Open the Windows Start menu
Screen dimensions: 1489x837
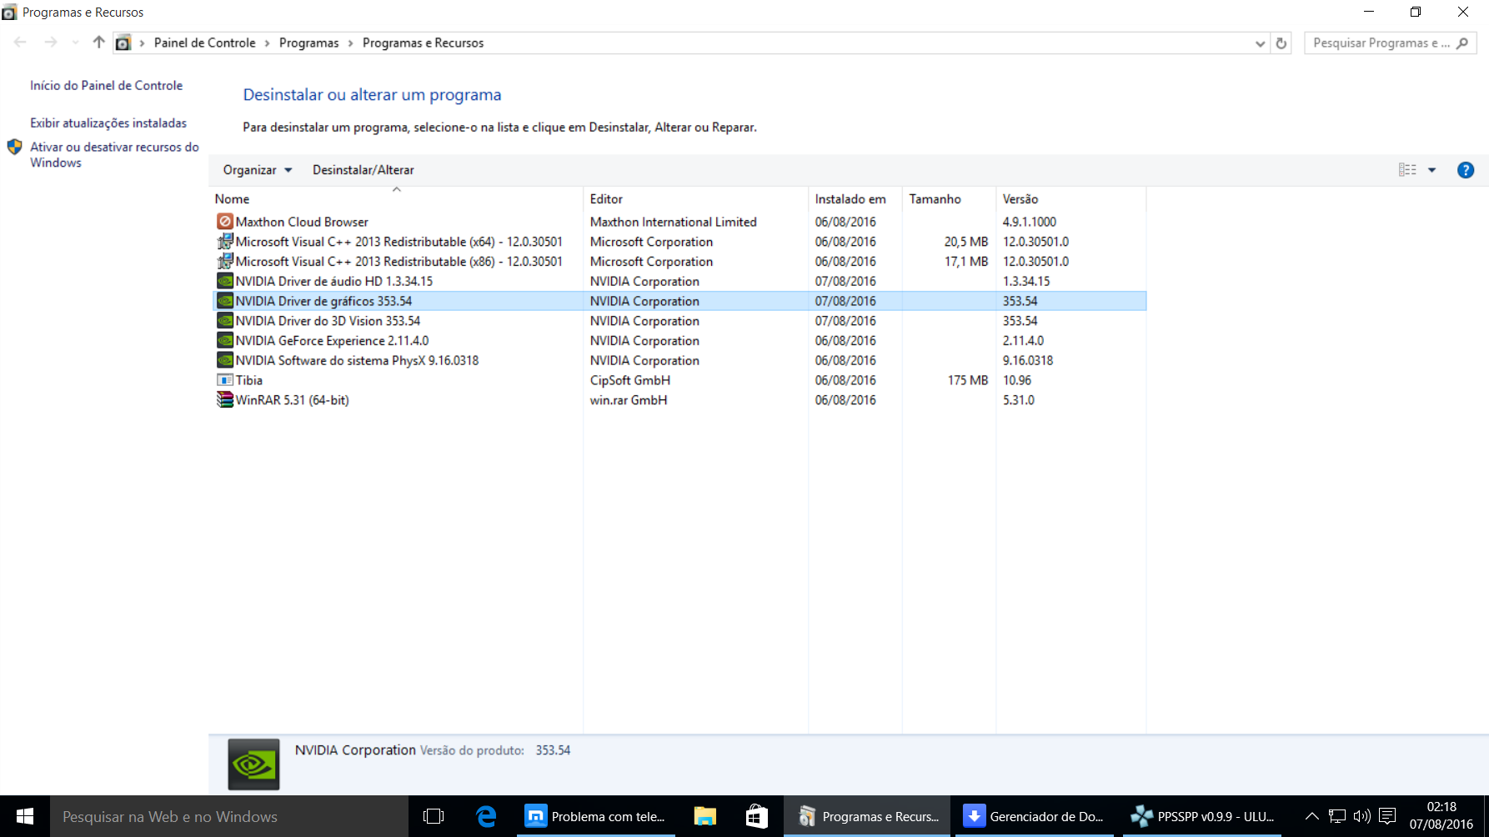click(x=25, y=817)
